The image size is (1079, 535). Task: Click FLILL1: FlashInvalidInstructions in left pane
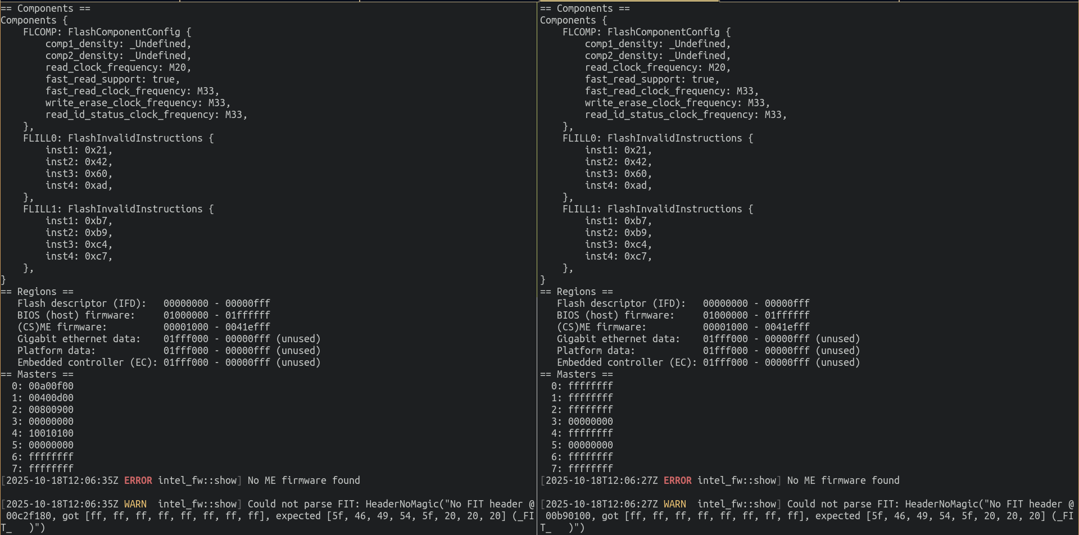tap(118, 209)
